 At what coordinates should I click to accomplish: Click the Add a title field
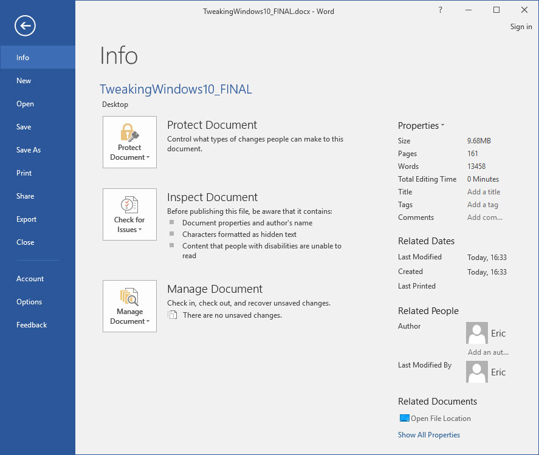coord(484,192)
